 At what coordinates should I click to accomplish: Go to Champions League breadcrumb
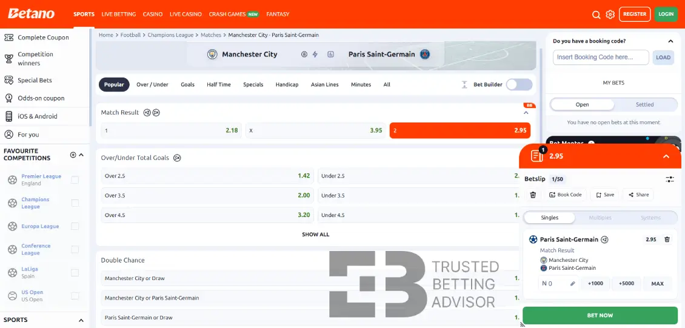point(171,35)
